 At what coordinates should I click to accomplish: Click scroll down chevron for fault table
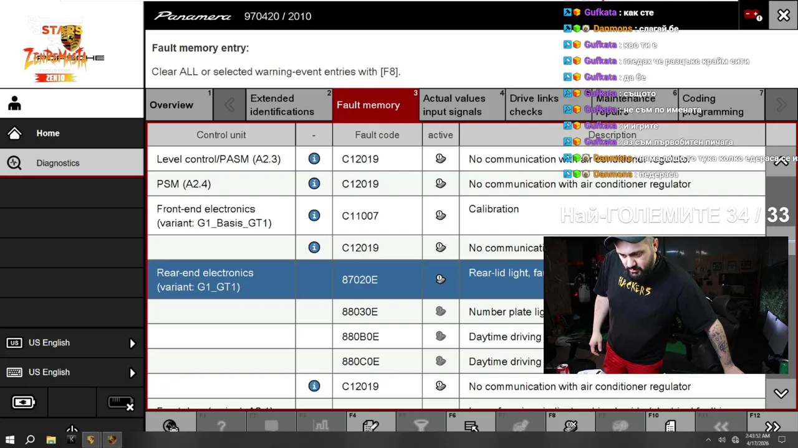tap(781, 393)
